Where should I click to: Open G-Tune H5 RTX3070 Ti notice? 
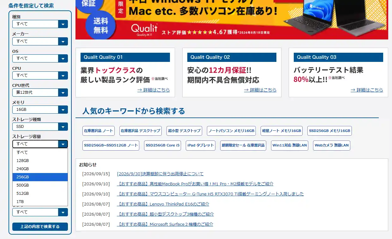pyautogui.click(x=210, y=194)
